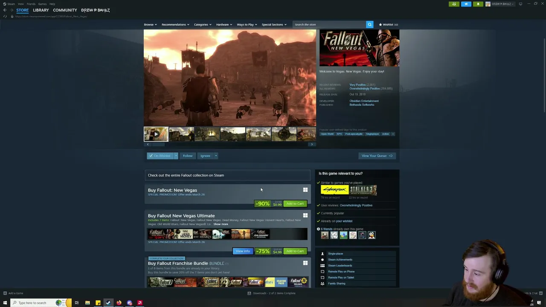Switch to Big Picture mode icon

coord(520,4)
